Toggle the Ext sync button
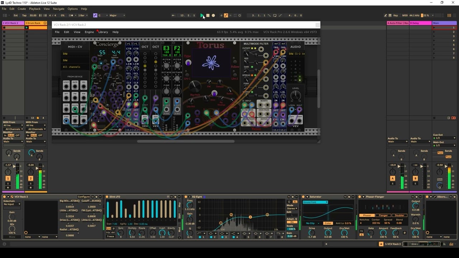The width and height of the screenshot is (459, 258). [16, 15]
